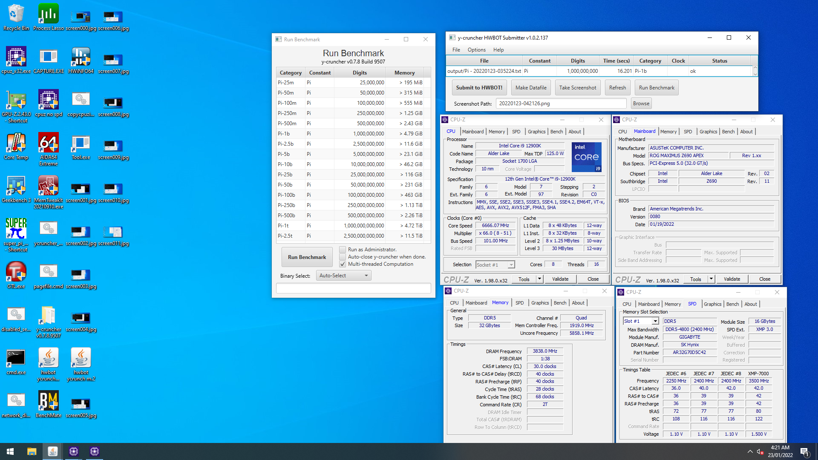Expand Tools dropdown arrow in CPU tab window
Viewport: 818px width, 460px height.
[x=539, y=279]
